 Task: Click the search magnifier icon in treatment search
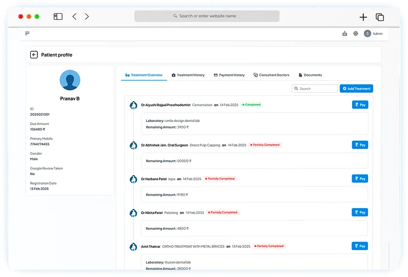[x=296, y=89]
